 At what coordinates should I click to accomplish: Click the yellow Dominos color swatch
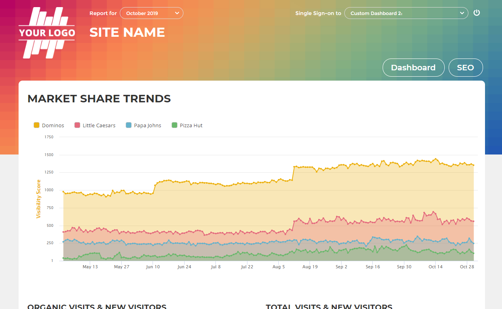[37, 125]
